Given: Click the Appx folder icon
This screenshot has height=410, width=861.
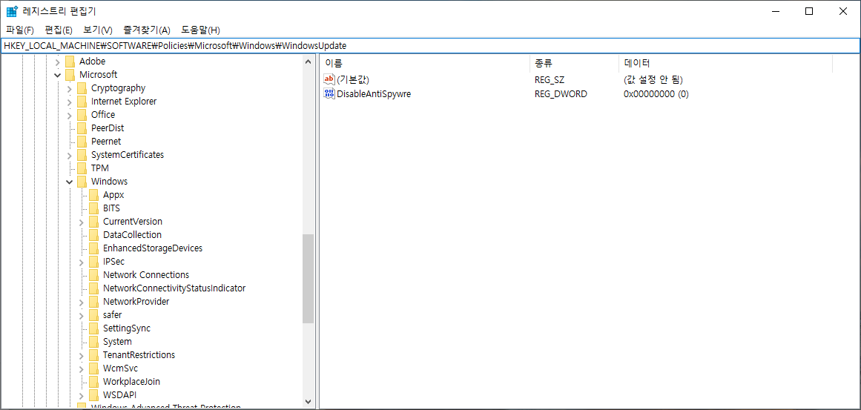Looking at the screenshot, I should point(94,195).
